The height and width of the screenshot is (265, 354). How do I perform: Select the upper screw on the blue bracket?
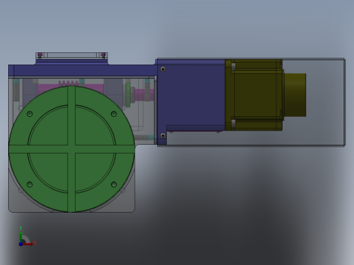point(163,69)
